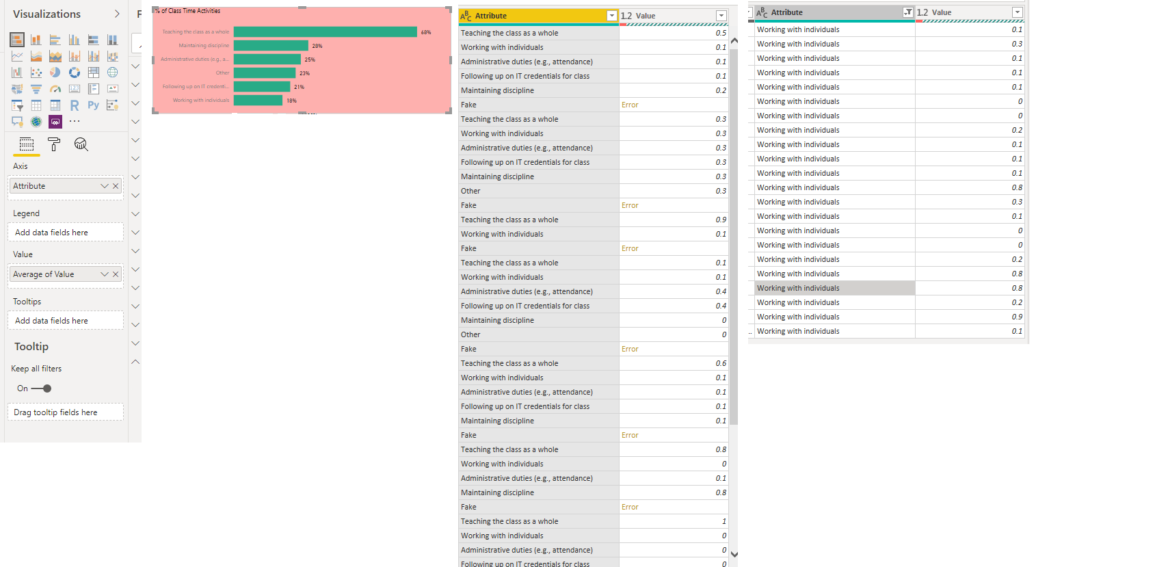
Task: Select the scatter chart visual icon
Action: click(36, 72)
